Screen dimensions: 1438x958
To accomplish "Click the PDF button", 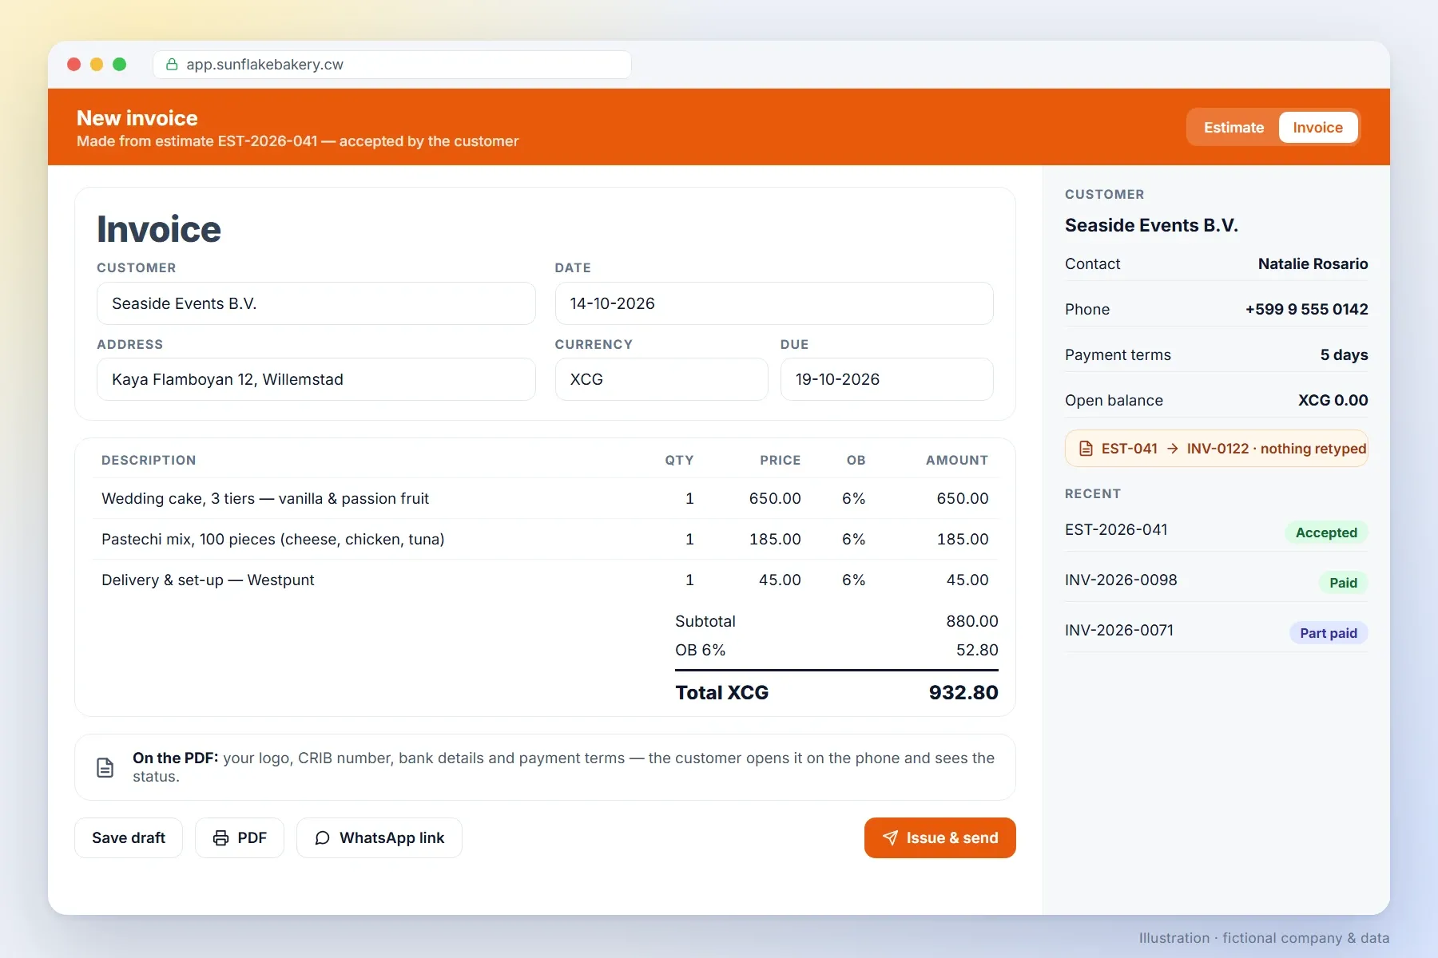I will pyautogui.click(x=240, y=838).
